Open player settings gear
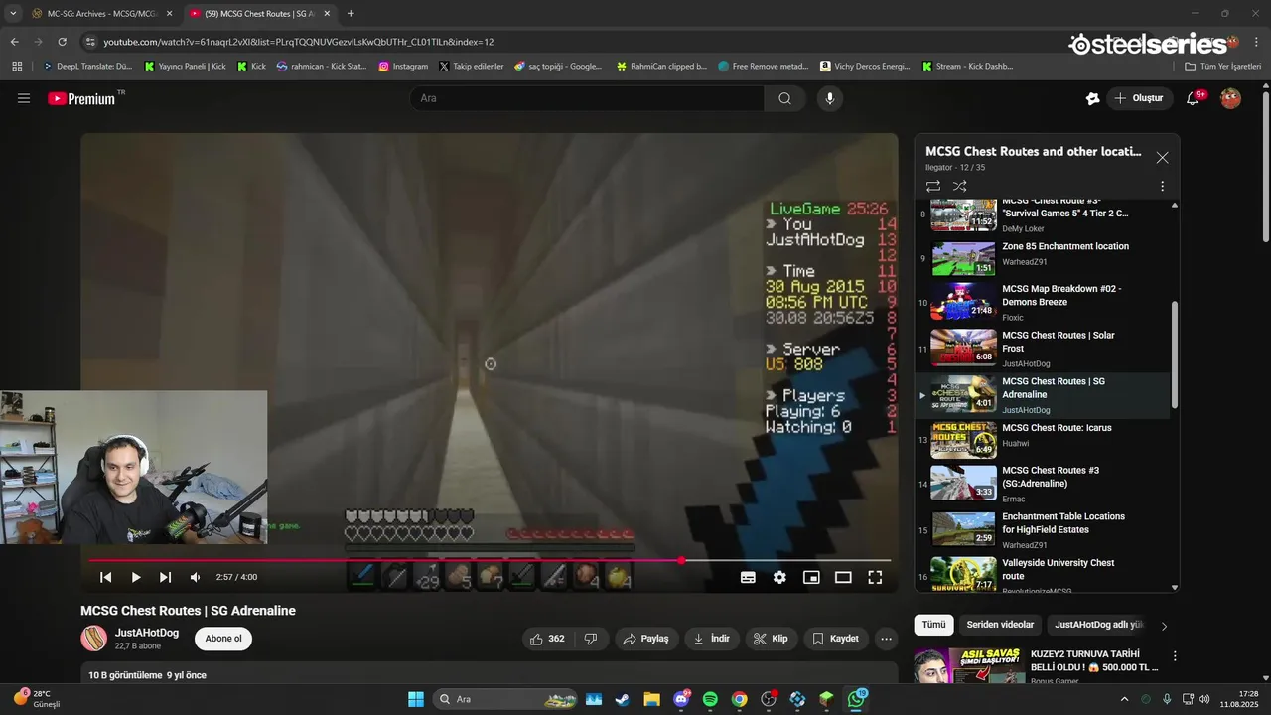 [779, 577]
